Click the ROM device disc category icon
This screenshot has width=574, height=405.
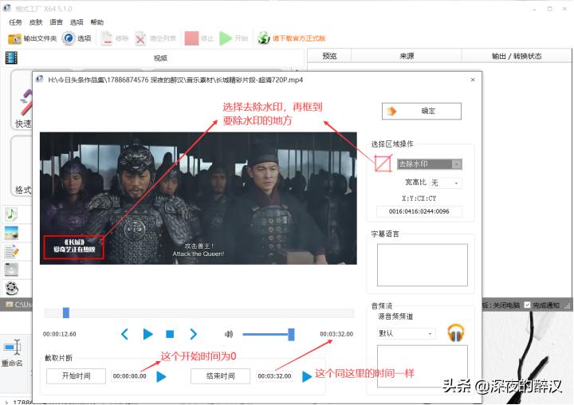pos(11,270)
